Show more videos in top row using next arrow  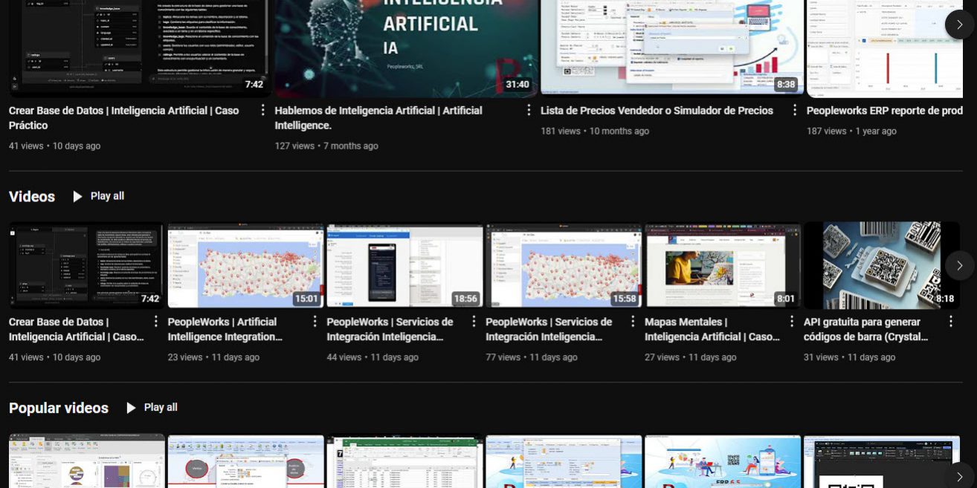(959, 25)
